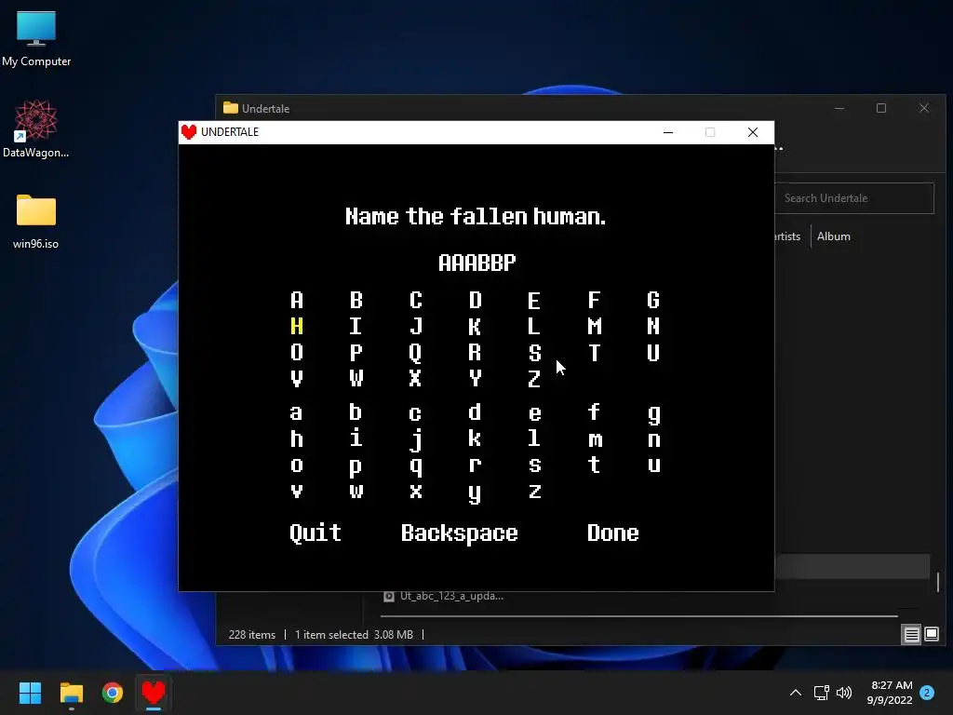Viewport: 953px width, 715px height.
Task: Pick uppercase letter U
Action: [653, 353]
